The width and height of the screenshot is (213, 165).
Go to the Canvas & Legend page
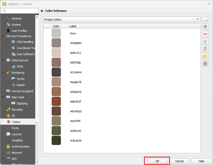[22, 91]
